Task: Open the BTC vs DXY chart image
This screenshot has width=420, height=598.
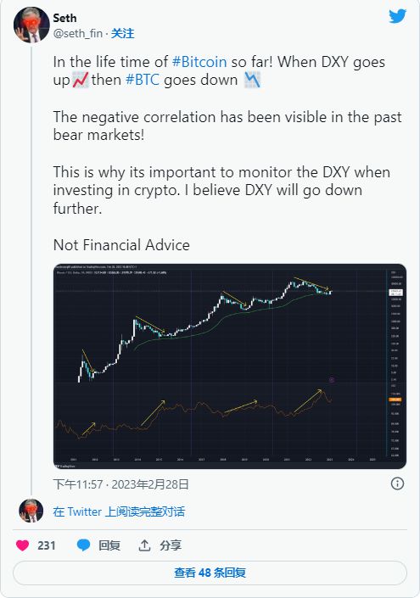Action: pos(230,366)
